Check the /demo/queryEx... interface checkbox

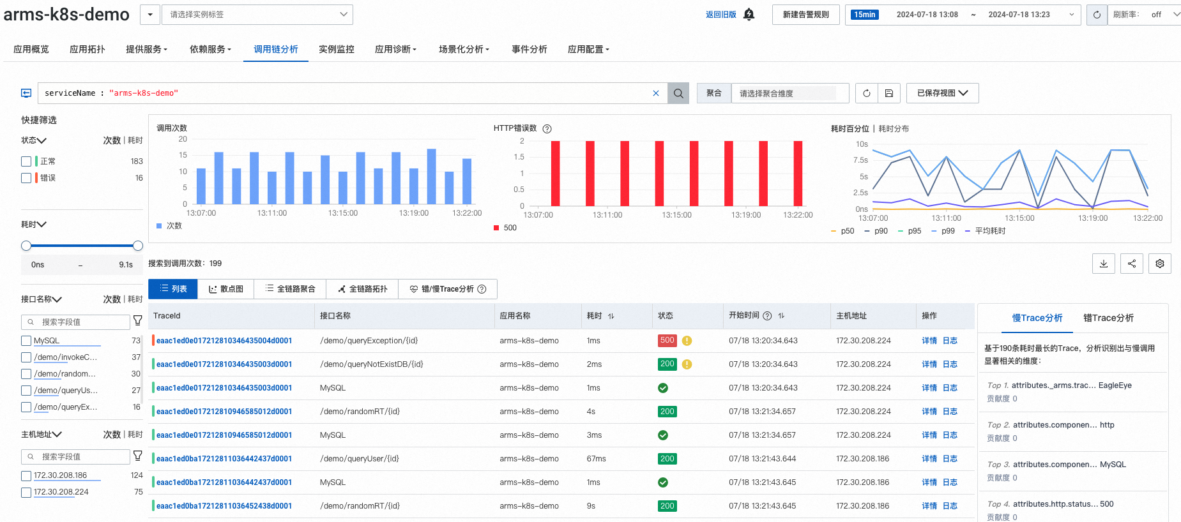click(26, 407)
